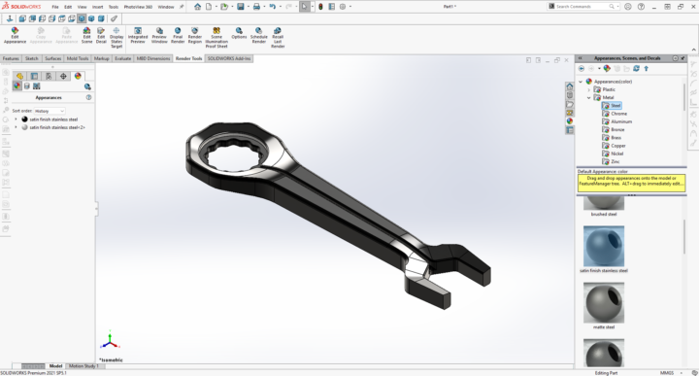Expand first satin finish stainless steel item

(17, 120)
